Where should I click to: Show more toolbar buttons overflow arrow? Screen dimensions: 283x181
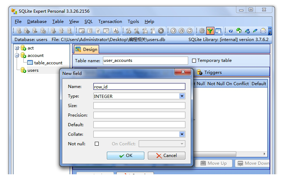click(x=270, y=31)
